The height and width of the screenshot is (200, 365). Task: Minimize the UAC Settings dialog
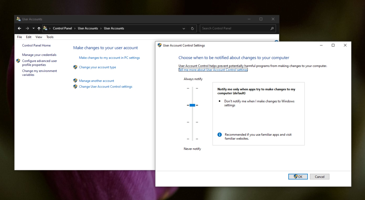pos(321,45)
